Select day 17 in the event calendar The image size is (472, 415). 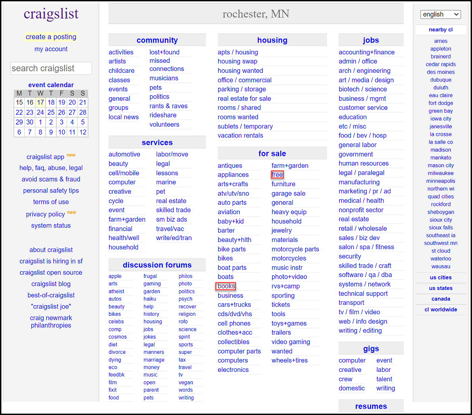coord(40,102)
